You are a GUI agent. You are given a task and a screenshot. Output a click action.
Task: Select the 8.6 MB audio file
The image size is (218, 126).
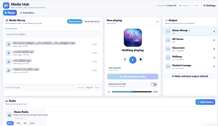[95, 70]
